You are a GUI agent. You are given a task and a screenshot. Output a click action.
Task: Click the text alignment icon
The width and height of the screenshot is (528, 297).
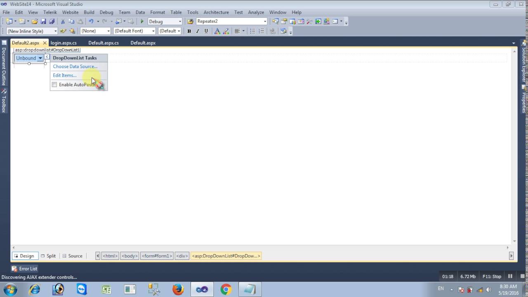(237, 31)
